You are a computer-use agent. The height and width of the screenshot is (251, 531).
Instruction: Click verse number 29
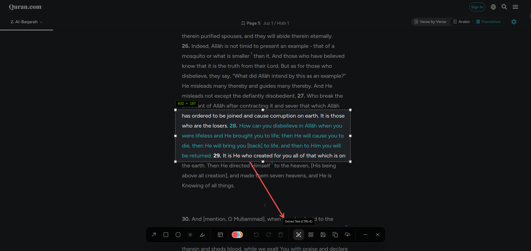[x=217, y=156]
